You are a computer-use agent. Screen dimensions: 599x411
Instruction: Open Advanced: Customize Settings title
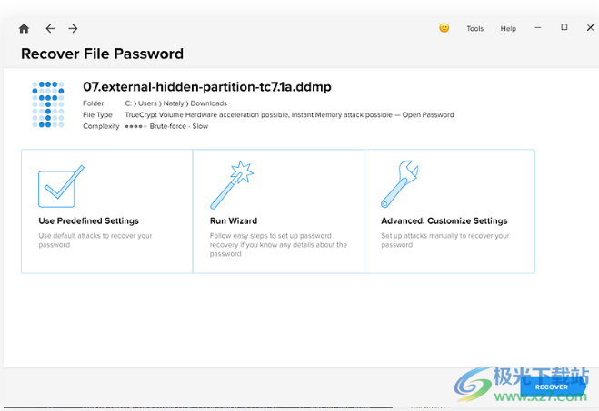[x=444, y=220]
